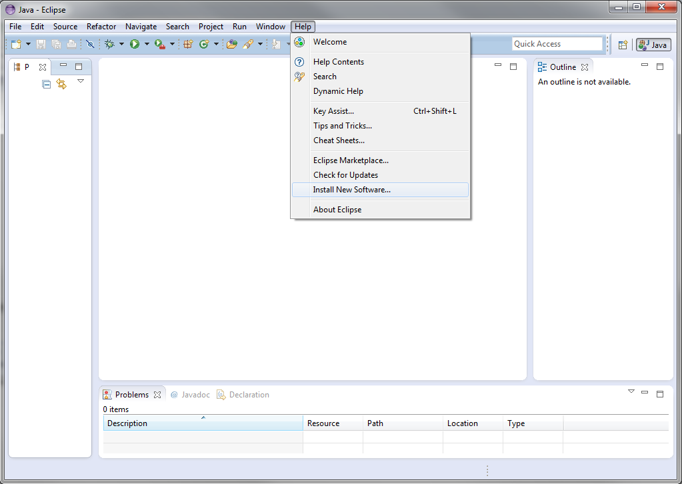The image size is (682, 484).
Task: Maximize the Outline panel
Action: [660, 67]
